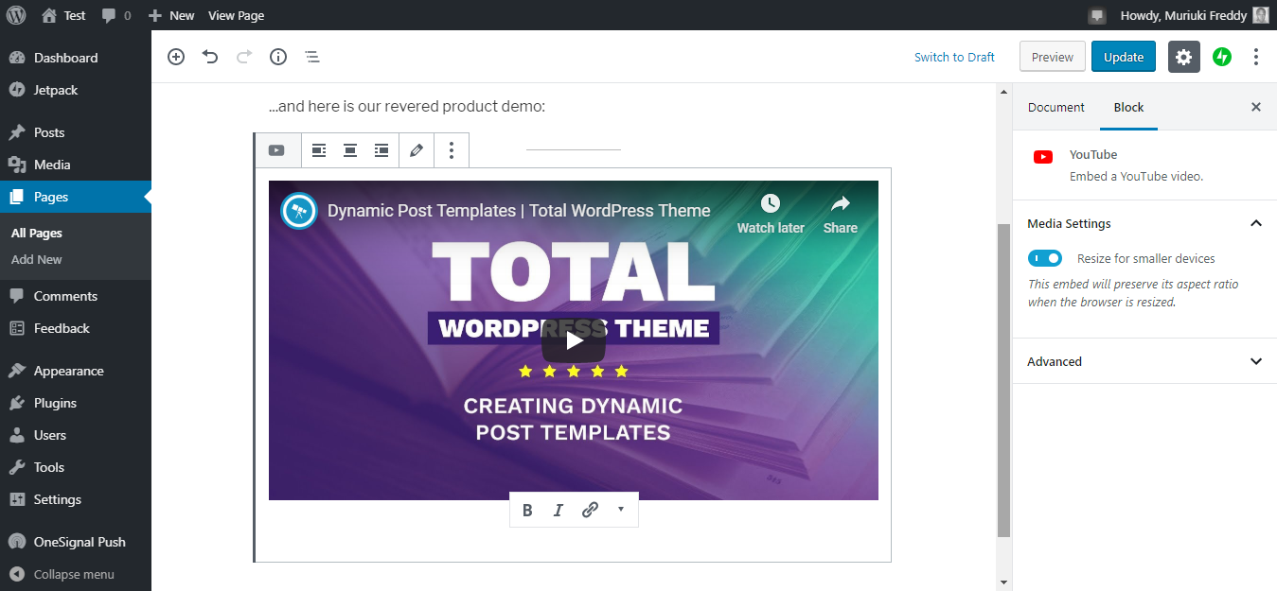Screen dimensions: 1277x591
Task: Align the video block left
Action: coord(319,150)
